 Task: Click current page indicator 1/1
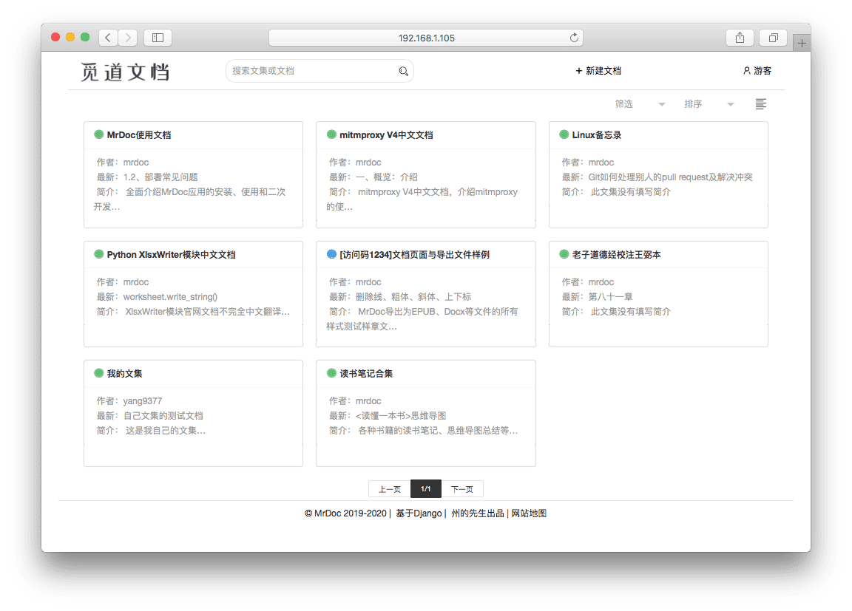(426, 489)
